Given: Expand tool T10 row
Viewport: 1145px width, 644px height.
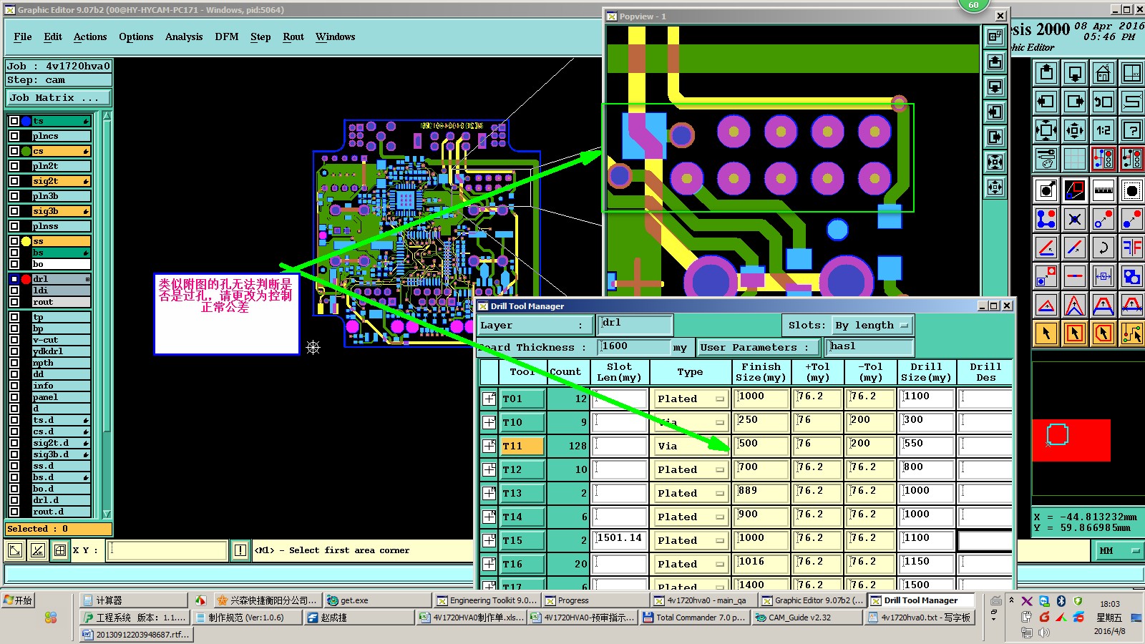Looking at the screenshot, I should click(x=489, y=422).
